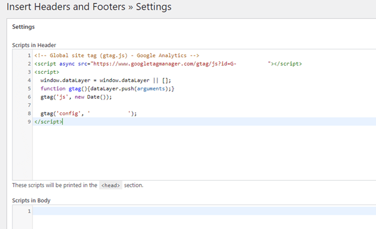
Task: Click the closing </script> tag on line 9
Action: pos(48,122)
